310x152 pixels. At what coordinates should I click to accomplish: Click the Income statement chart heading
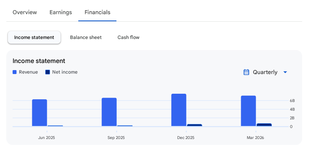39,61
